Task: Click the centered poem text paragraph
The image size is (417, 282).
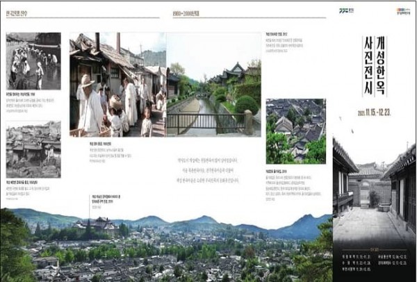Action: pyautogui.click(x=208, y=170)
